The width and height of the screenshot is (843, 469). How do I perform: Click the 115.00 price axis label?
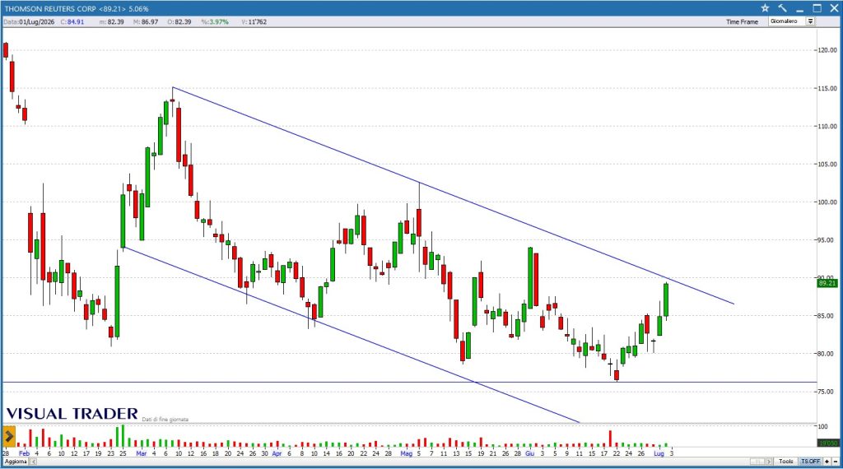point(827,88)
